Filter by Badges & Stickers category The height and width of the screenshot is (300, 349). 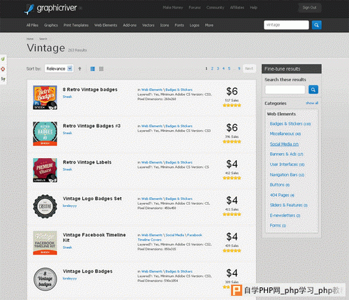(290, 124)
